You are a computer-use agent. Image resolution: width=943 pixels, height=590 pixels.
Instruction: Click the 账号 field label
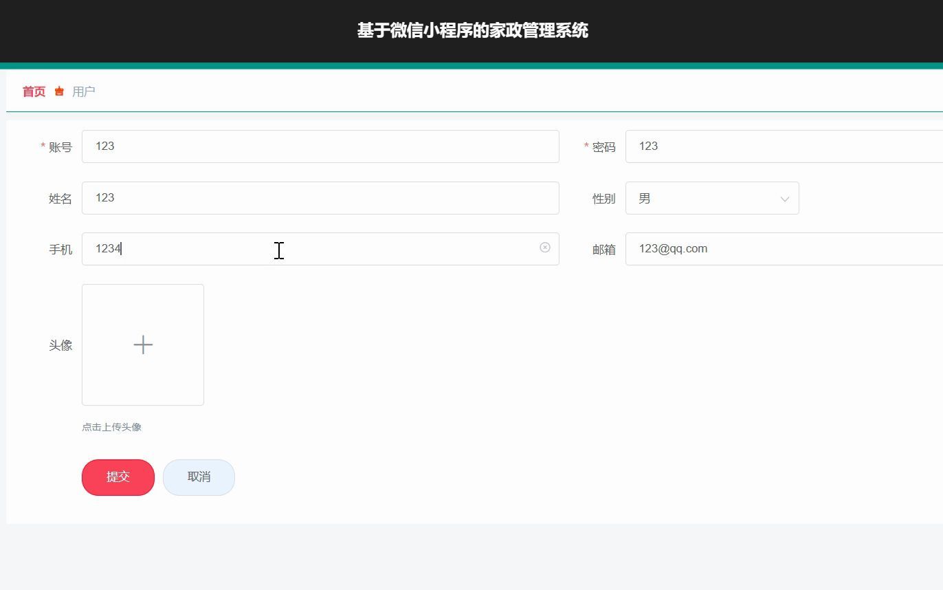coord(60,147)
